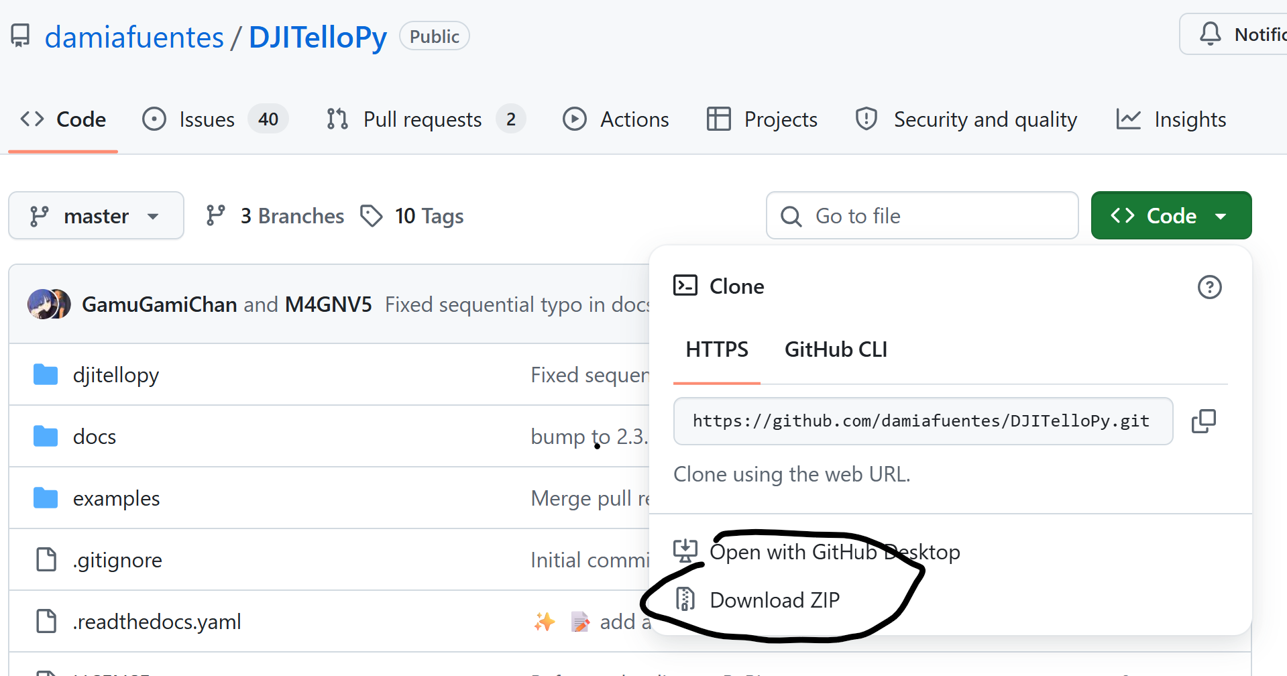Click the examples folder icon
The width and height of the screenshot is (1287, 676).
(x=46, y=498)
